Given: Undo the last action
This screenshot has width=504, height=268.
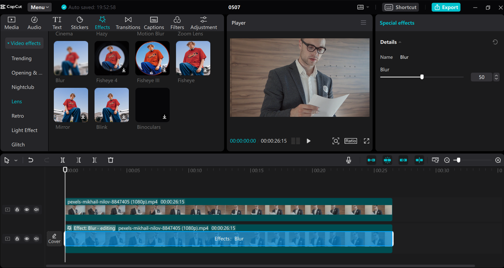Looking at the screenshot, I should tap(31, 160).
